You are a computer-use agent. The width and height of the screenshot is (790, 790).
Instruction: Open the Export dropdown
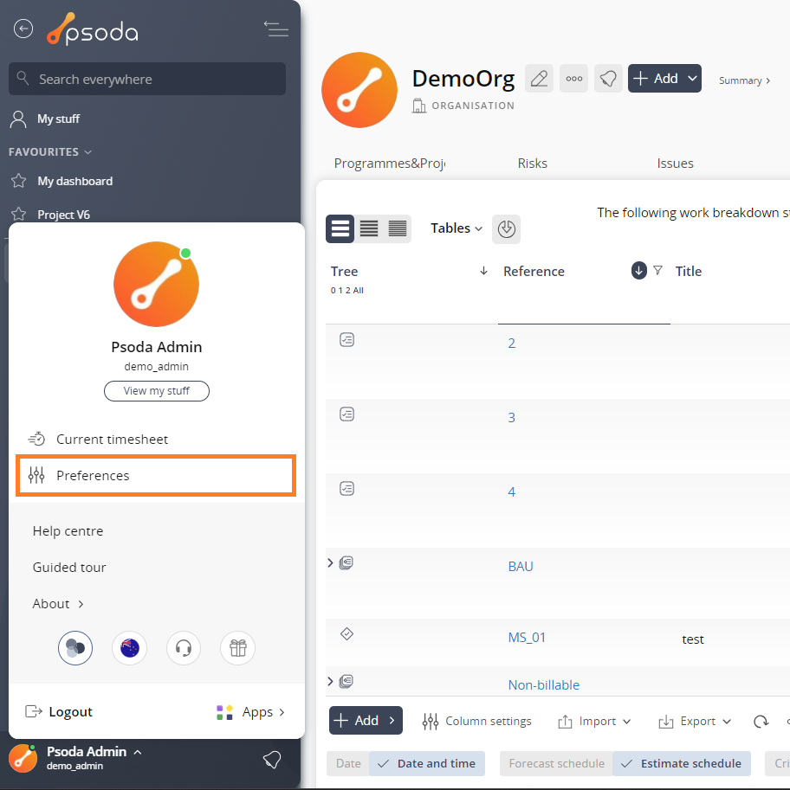(x=695, y=722)
